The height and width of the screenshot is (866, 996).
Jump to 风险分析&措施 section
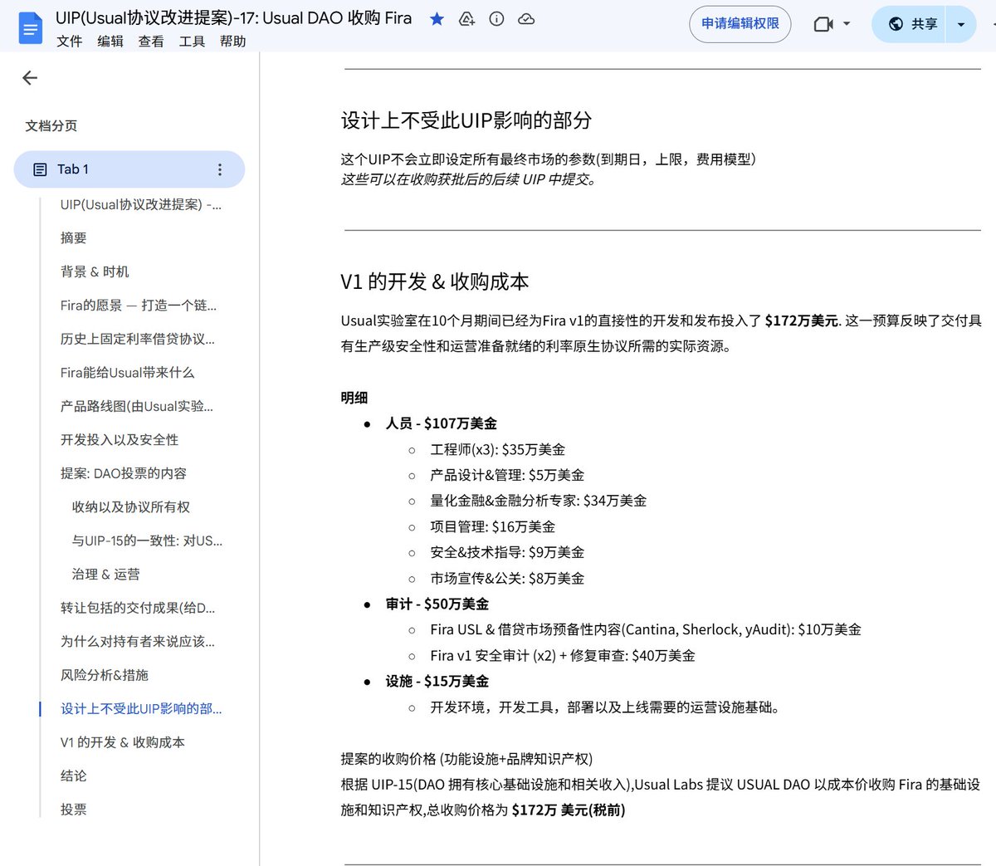(x=105, y=675)
